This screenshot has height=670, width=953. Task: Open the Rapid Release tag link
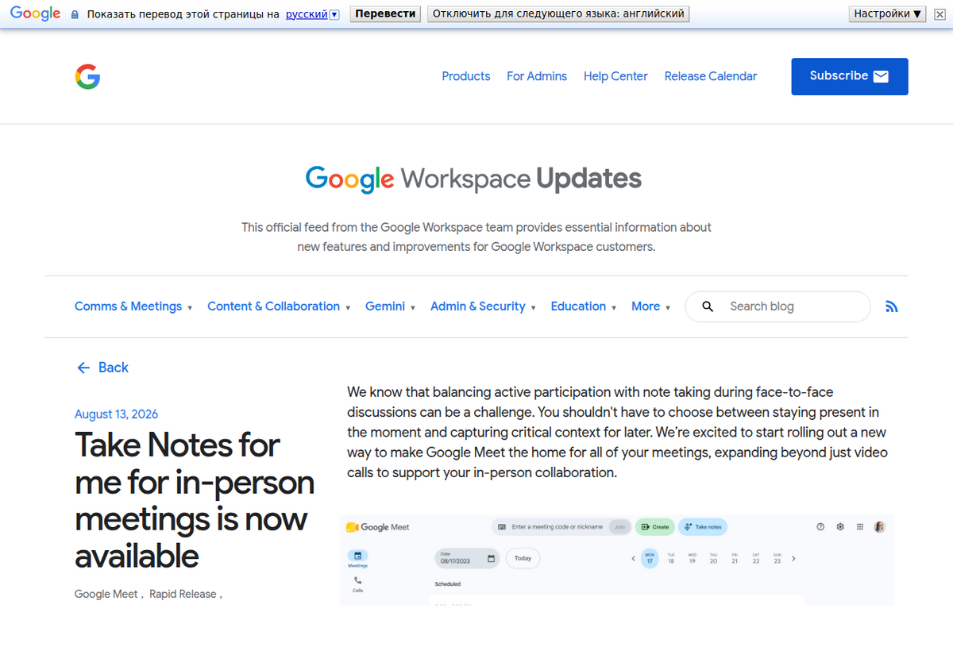coord(183,594)
